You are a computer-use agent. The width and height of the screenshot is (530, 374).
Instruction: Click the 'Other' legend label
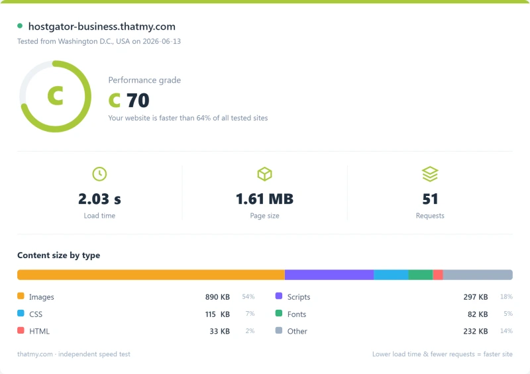[297, 332]
